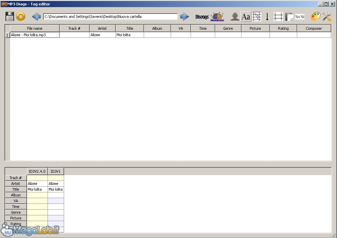Go to previous folder with left arrow
Image resolution: width=337 pixels, height=238 pixels.
[36, 17]
